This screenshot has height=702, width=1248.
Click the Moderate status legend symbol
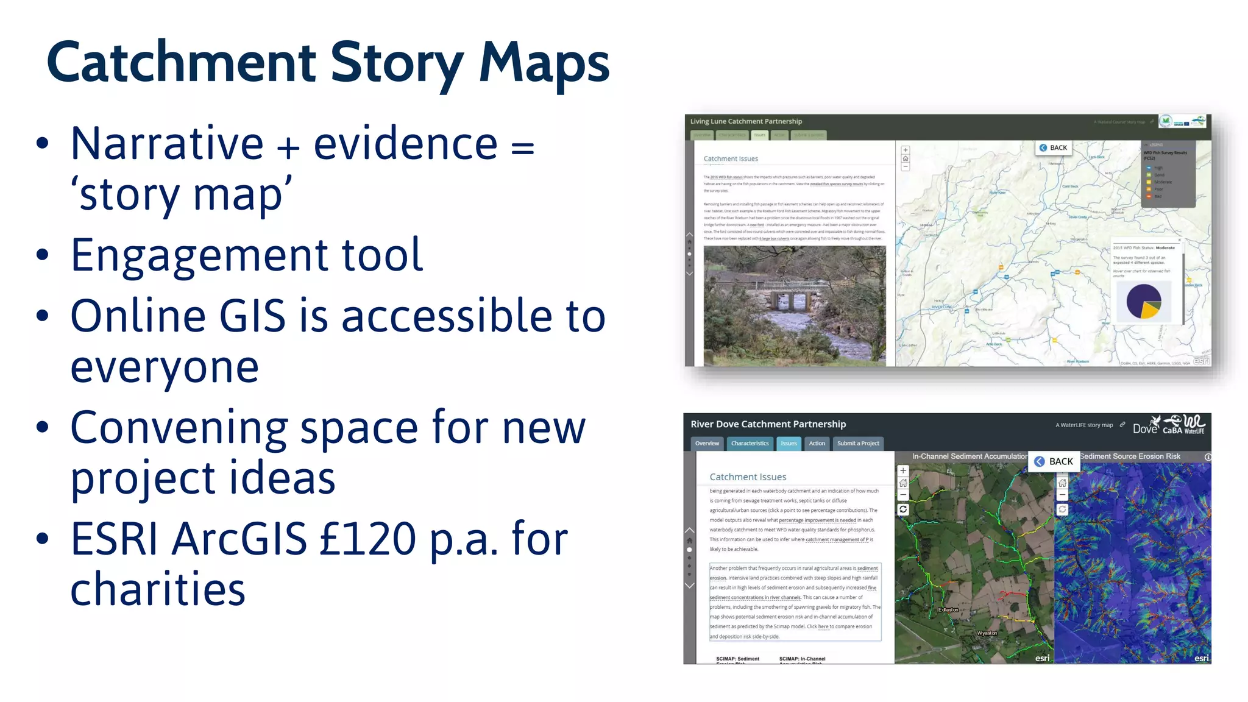pyautogui.click(x=1149, y=182)
